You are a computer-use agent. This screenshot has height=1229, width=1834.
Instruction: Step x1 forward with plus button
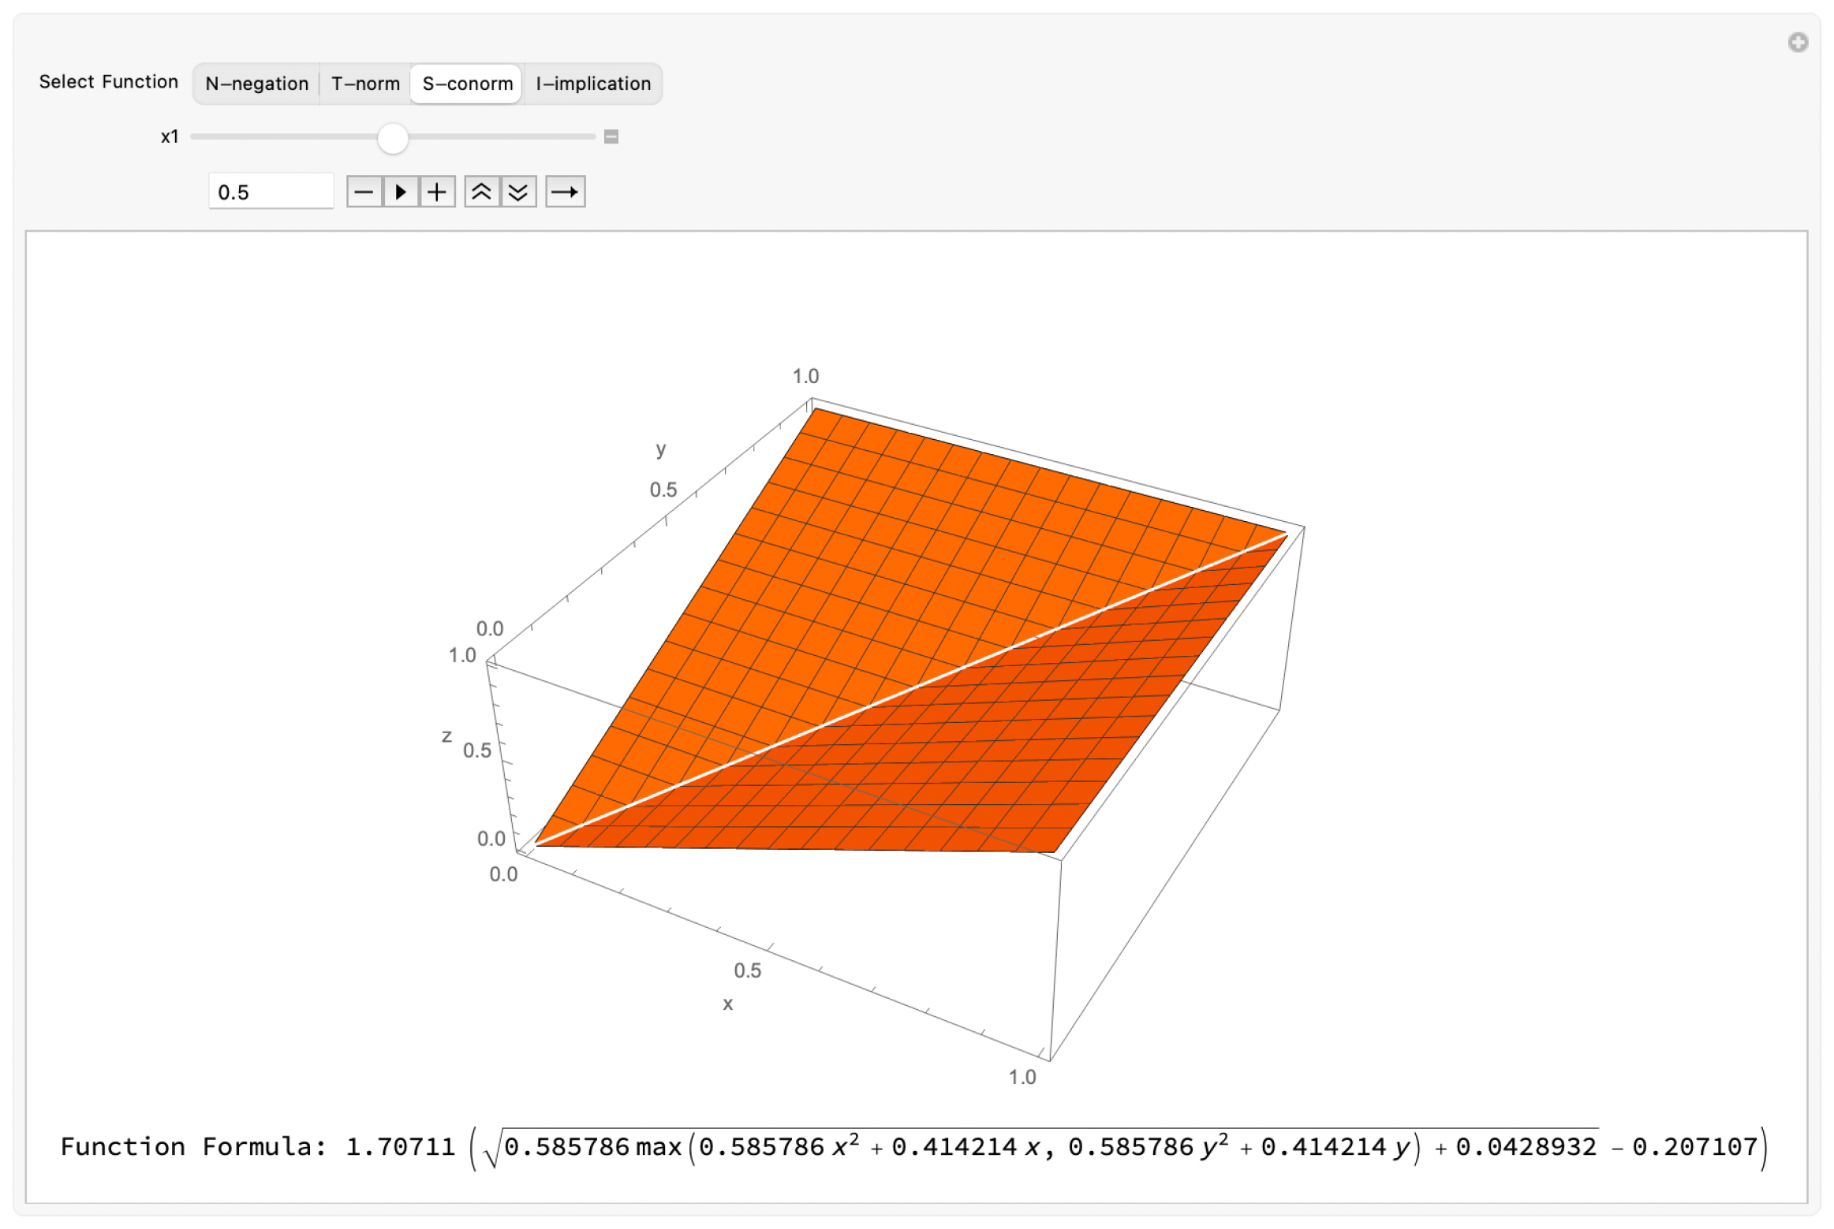point(437,192)
